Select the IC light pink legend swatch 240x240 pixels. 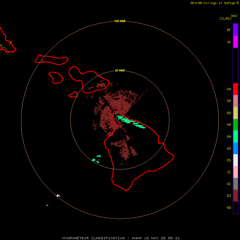(x=235, y=172)
